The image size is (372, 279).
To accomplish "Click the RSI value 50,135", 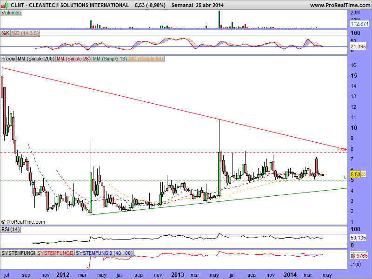I will click(x=358, y=238).
